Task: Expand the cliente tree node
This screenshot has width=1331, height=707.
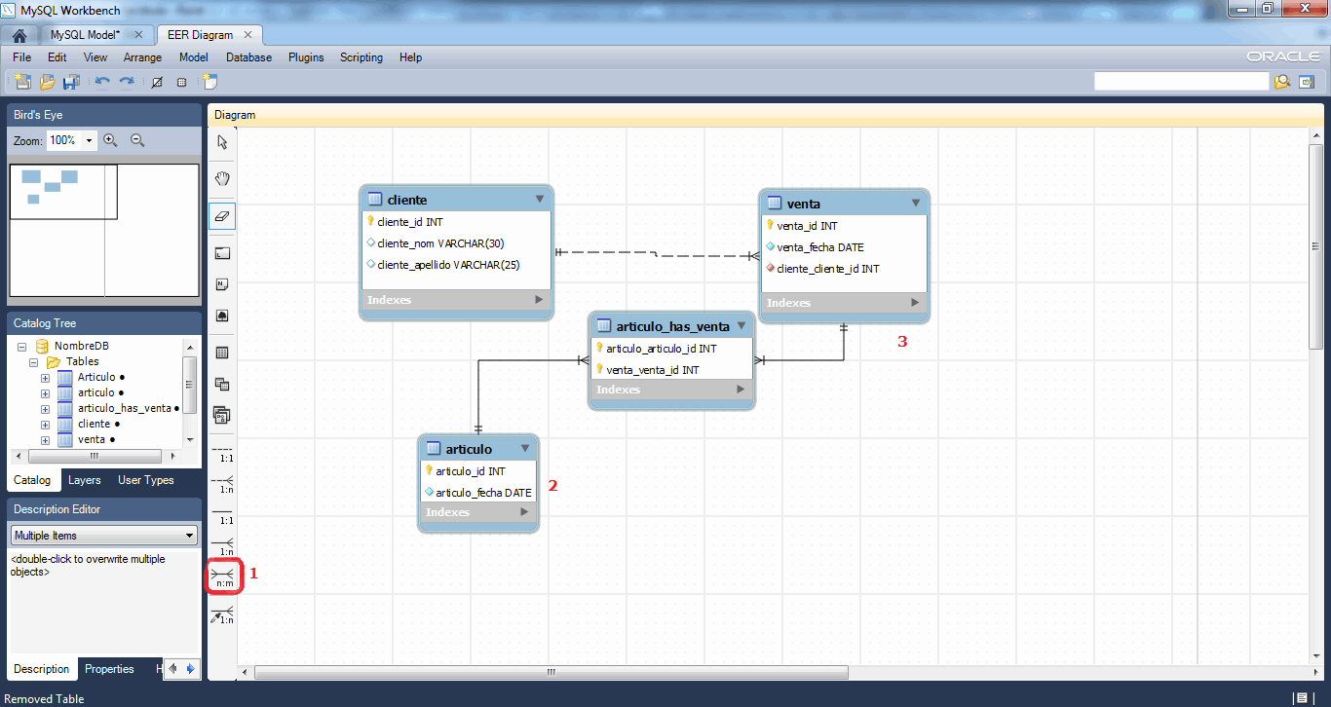Action: tap(45, 424)
